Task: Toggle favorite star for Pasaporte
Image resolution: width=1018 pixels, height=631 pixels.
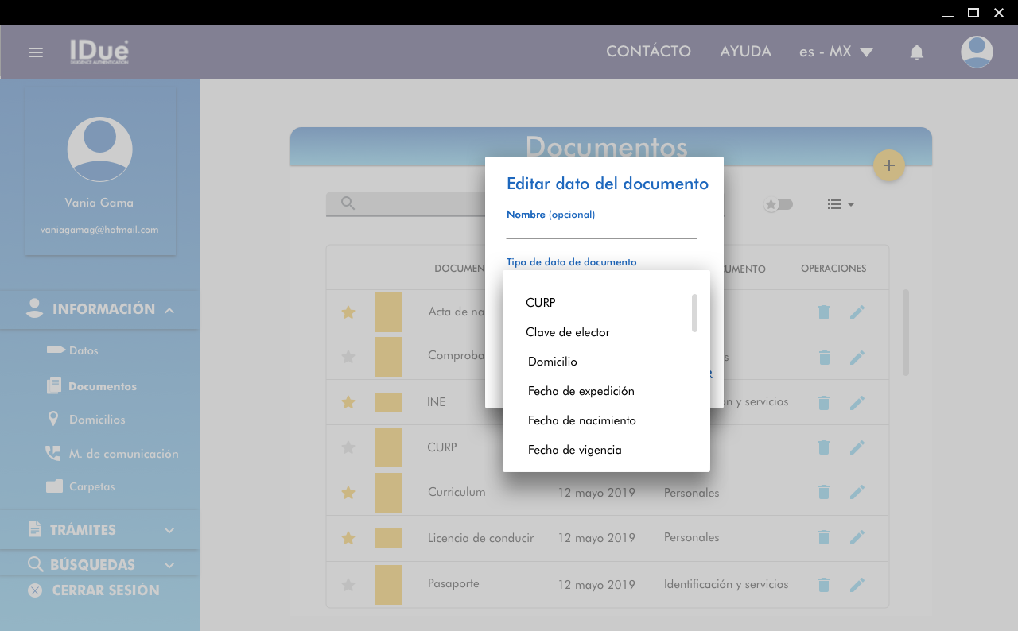Action: pyautogui.click(x=348, y=585)
